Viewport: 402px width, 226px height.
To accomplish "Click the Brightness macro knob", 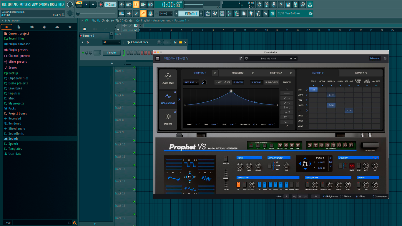I will (325, 196).
